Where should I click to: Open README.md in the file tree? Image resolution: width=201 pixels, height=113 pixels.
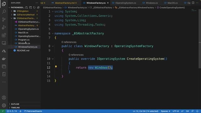pyautogui.click(x=23, y=51)
